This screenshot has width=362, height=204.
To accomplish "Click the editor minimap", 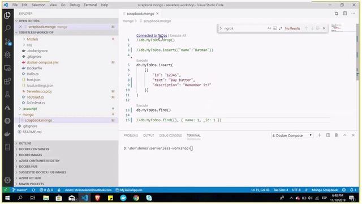I will tap(337, 28).
